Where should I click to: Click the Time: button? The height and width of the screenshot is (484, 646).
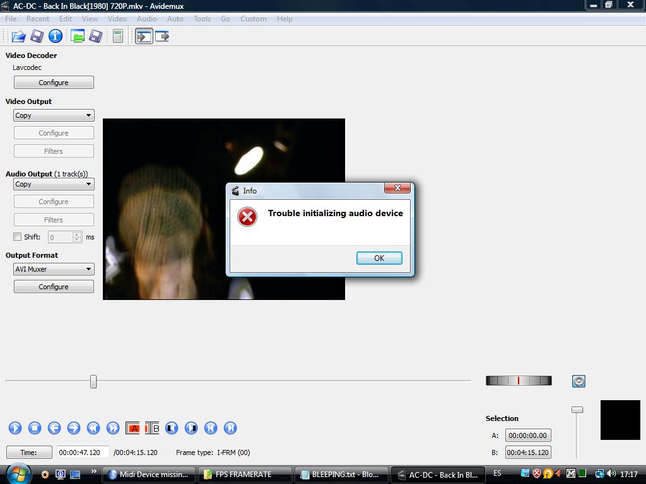[x=29, y=452]
